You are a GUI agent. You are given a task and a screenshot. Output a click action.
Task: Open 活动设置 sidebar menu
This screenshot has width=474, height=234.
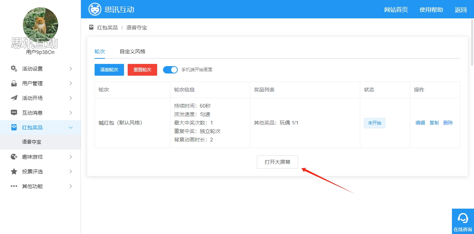pos(40,69)
